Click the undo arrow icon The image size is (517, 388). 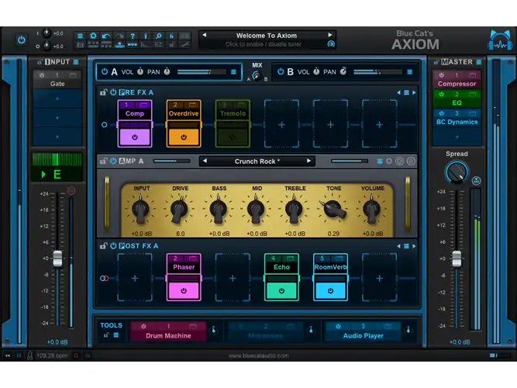106,36
